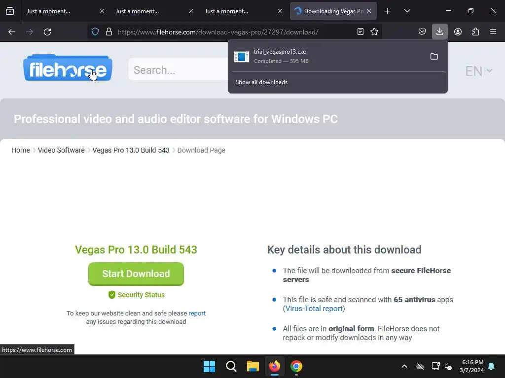
Task: Open File Explorer from taskbar
Action: tap(253, 366)
